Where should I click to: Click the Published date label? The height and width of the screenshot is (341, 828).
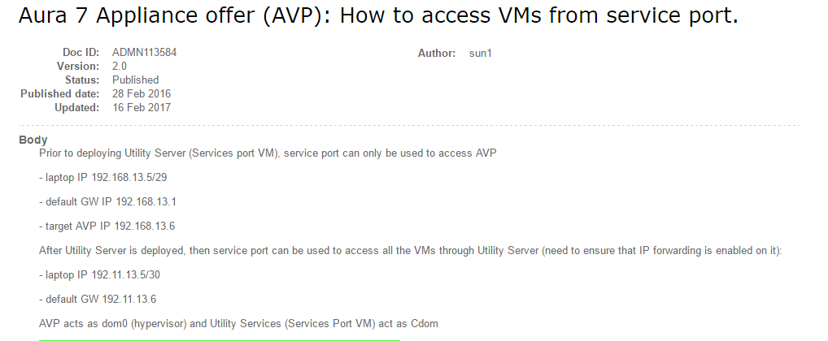point(59,94)
